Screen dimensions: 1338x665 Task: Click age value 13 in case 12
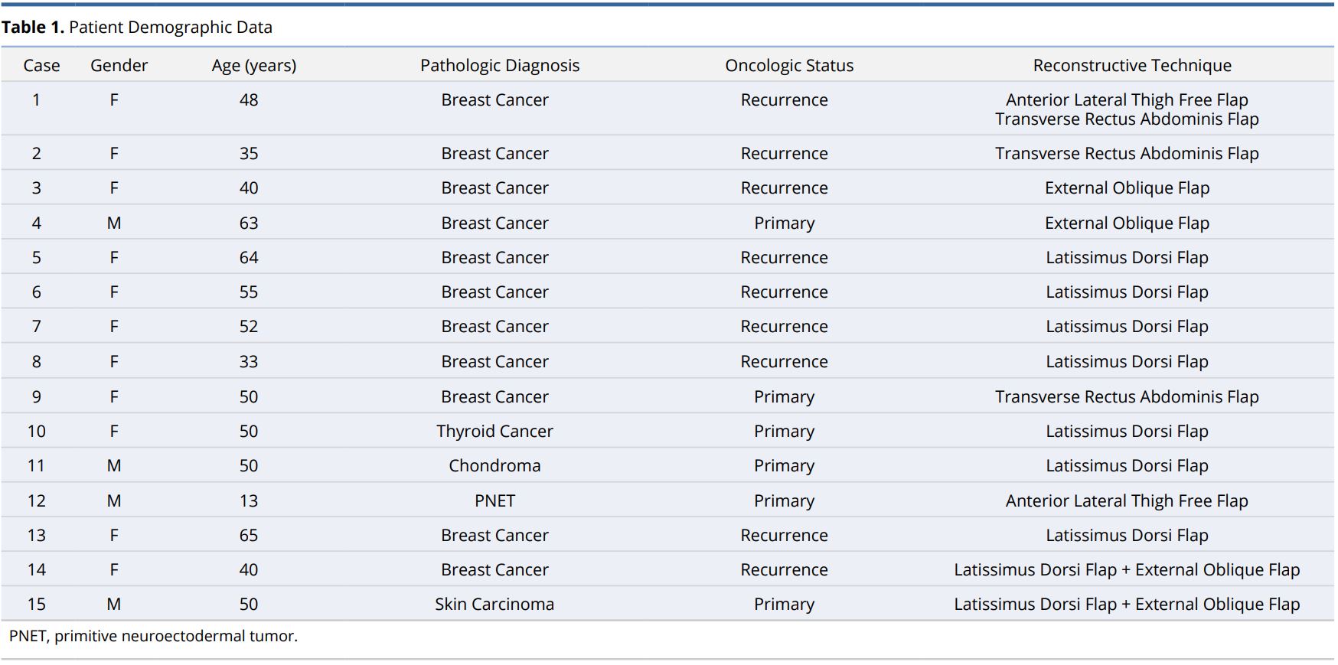pyautogui.click(x=249, y=501)
